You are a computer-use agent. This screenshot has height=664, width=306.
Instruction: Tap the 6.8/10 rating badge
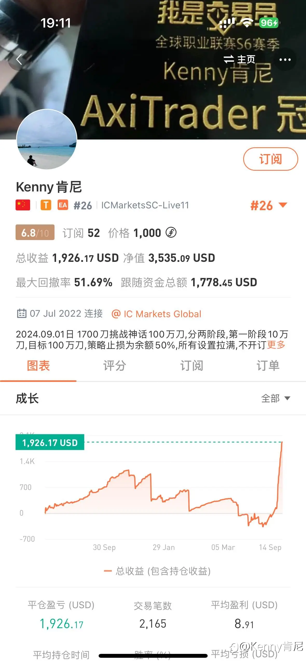35,233
